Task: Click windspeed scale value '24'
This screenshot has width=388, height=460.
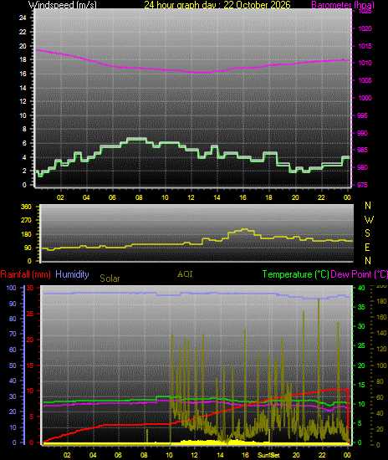Action: pyautogui.click(x=23, y=18)
